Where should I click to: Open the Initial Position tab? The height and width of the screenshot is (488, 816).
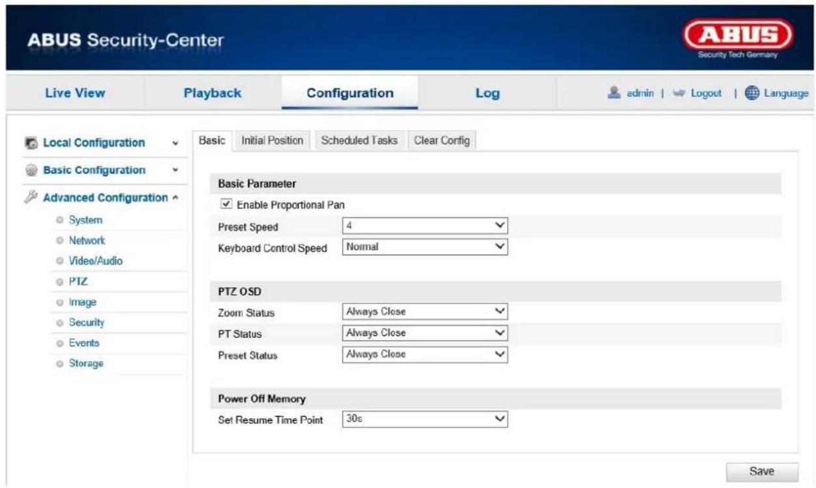tap(273, 141)
